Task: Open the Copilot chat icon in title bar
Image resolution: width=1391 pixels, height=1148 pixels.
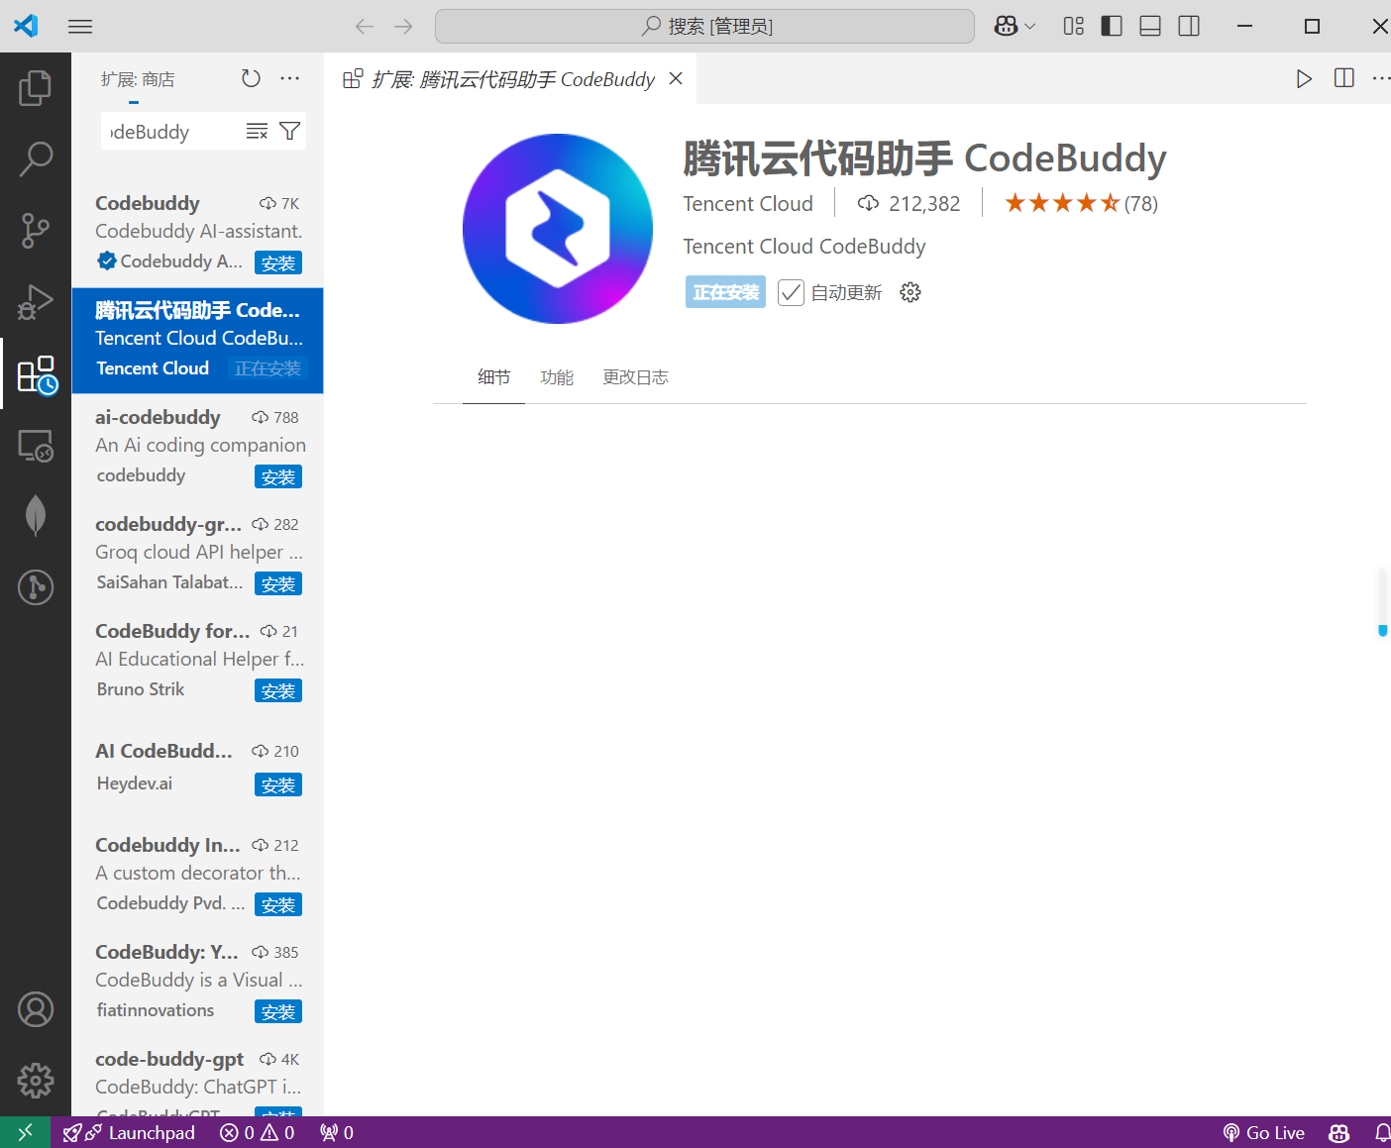Action: click(x=1007, y=27)
